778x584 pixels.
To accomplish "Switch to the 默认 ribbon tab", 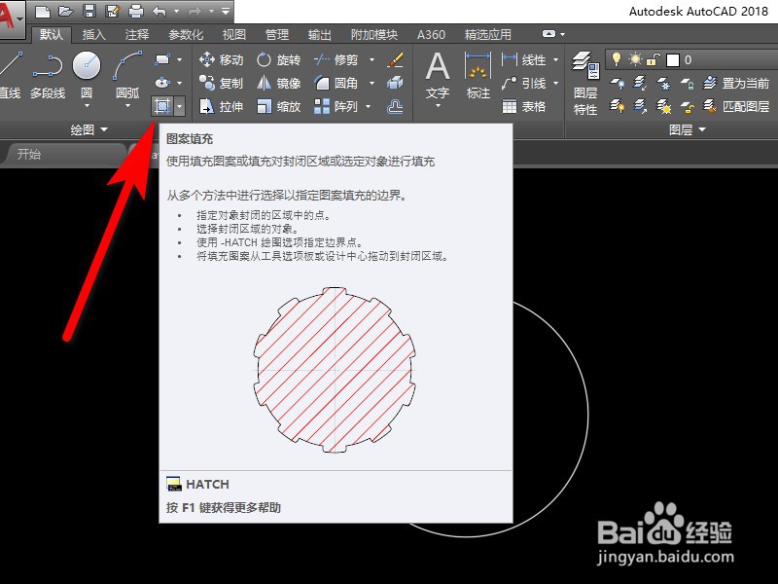I will [52, 34].
